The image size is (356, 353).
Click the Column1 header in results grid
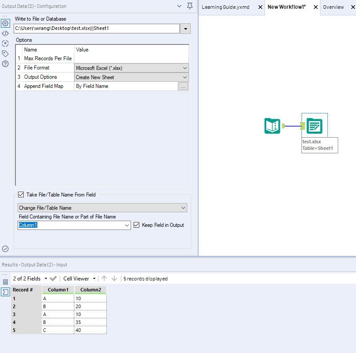click(58, 290)
